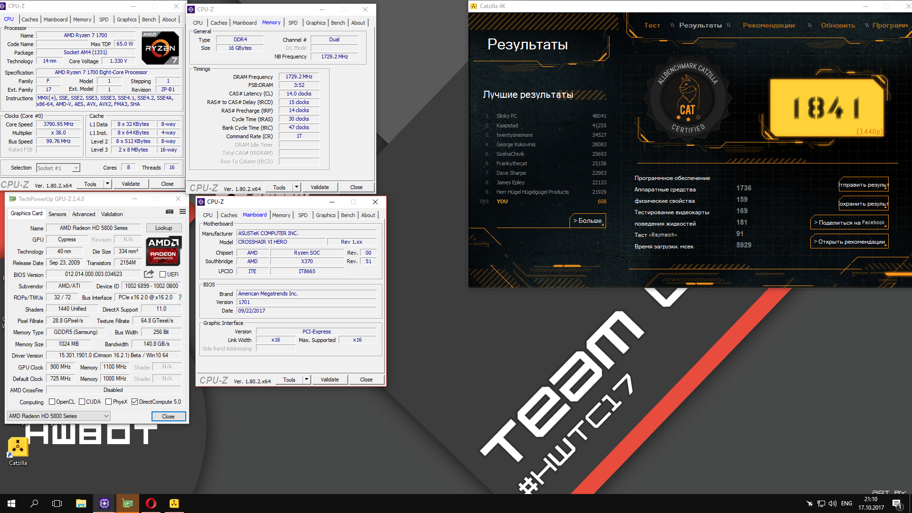This screenshot has height=513, width=912.
Task: Click the BIOS version share icon in GPU-Z
Action: (149, 274)
